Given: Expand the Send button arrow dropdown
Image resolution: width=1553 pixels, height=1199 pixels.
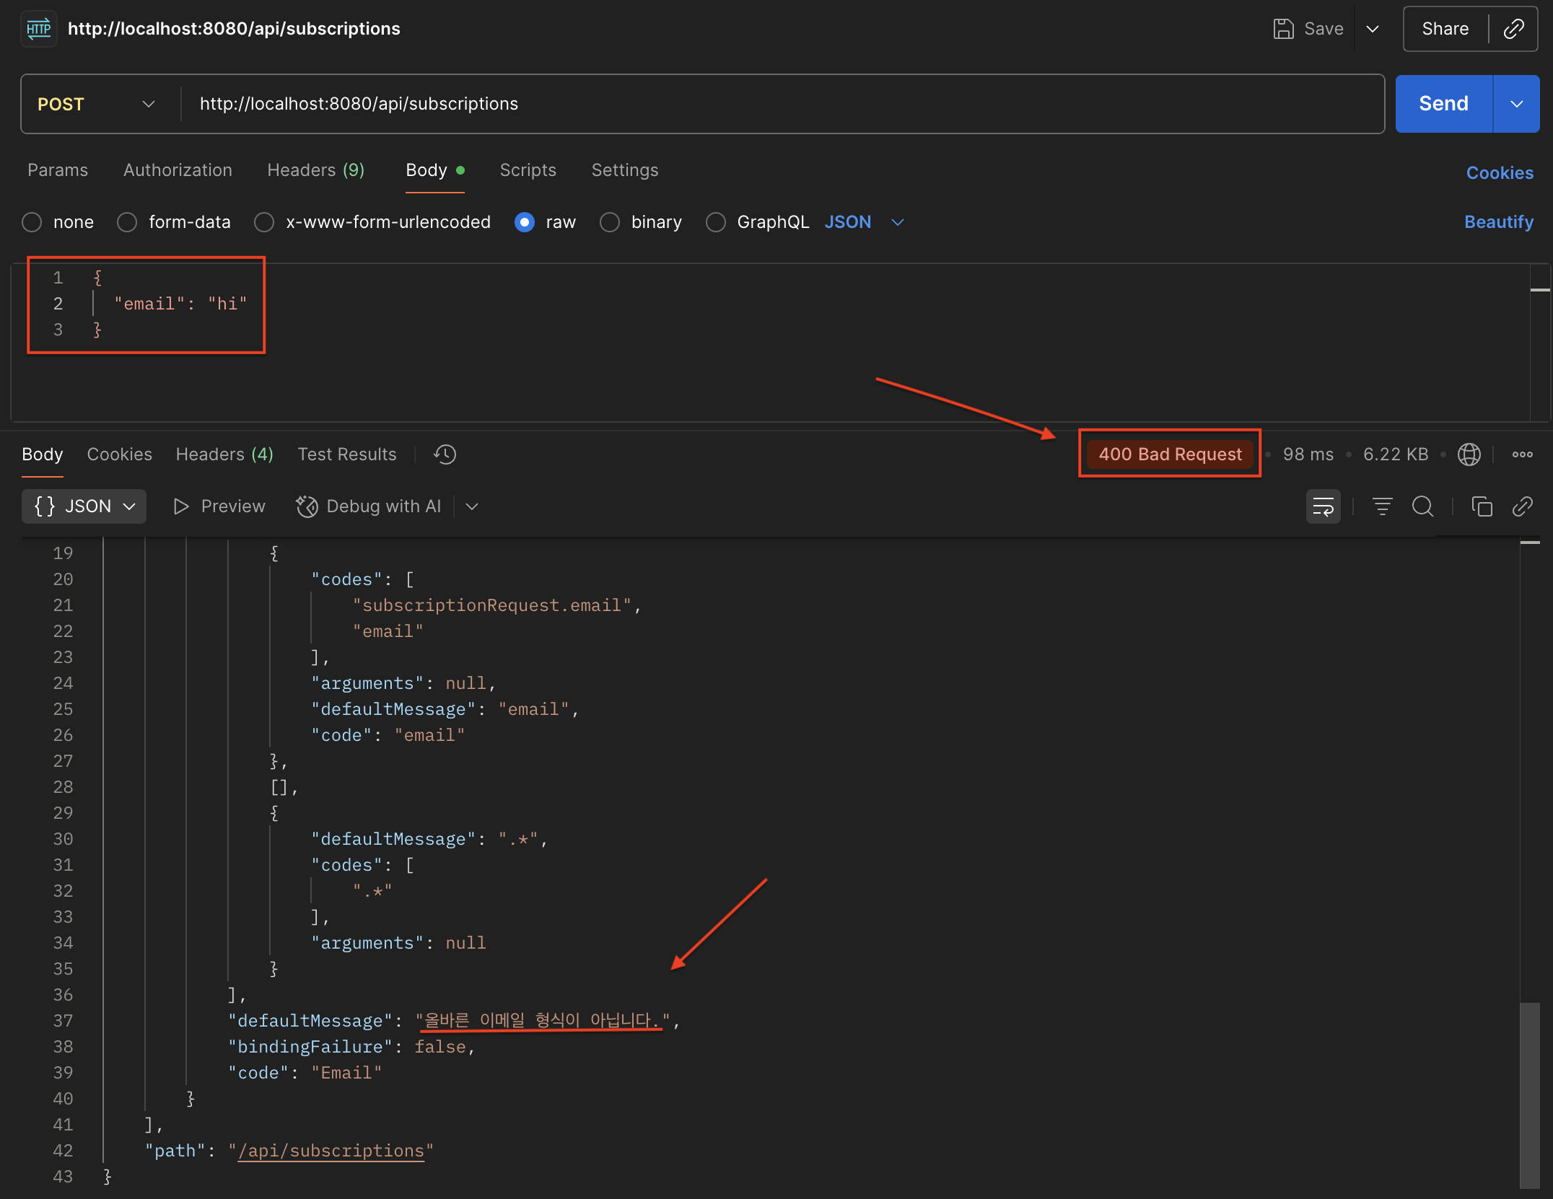Looking at the screenshot, I should point(1516,104).
